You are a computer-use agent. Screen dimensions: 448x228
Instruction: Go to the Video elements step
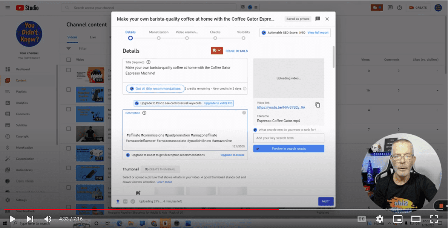pos(187,35)
